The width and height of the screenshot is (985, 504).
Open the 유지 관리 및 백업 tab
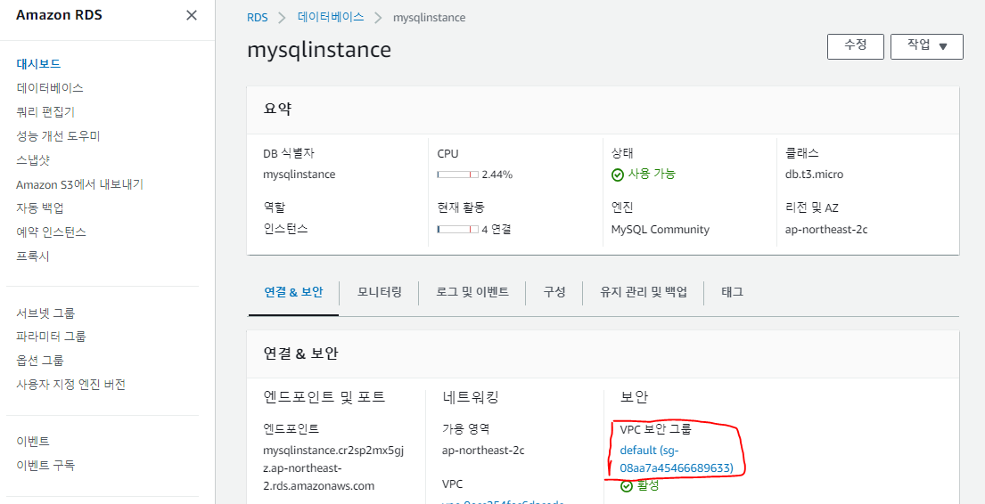(x=644, y=292)
